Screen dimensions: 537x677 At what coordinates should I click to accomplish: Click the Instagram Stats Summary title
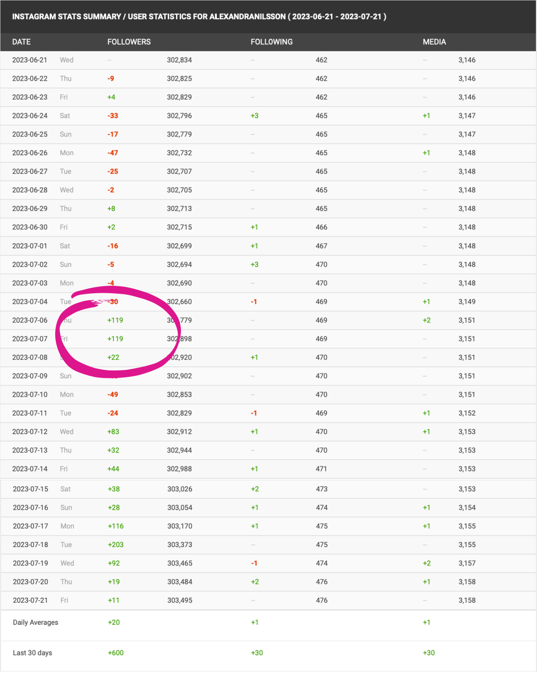(199, 16)
